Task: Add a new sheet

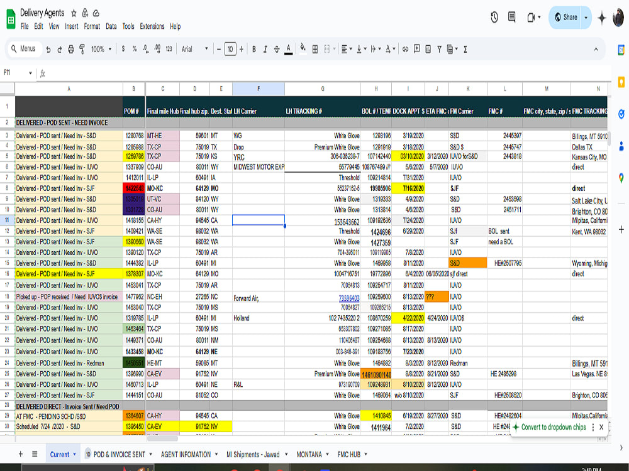Action: coord(21,454)
